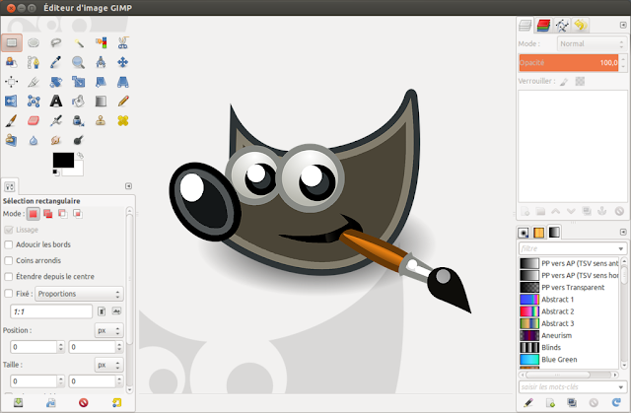Select the Paintbrush tool

click(11, 120)
